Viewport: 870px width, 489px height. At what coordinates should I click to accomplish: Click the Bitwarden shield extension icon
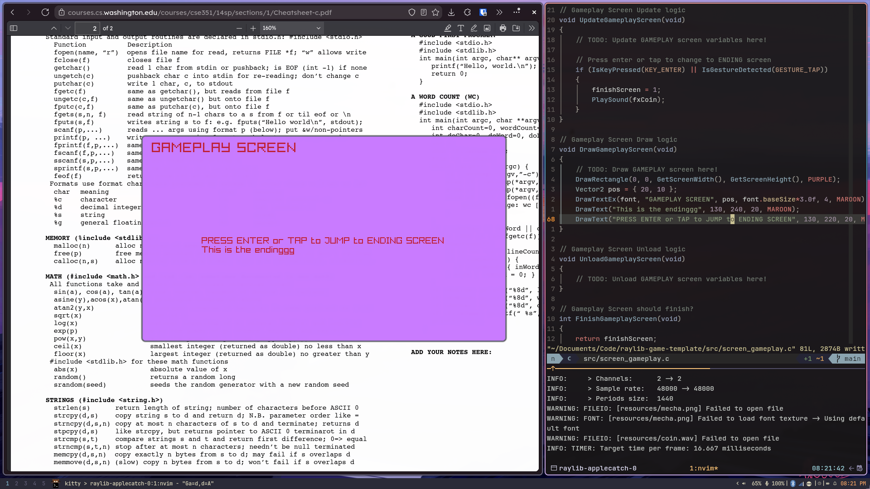point(483,12)
